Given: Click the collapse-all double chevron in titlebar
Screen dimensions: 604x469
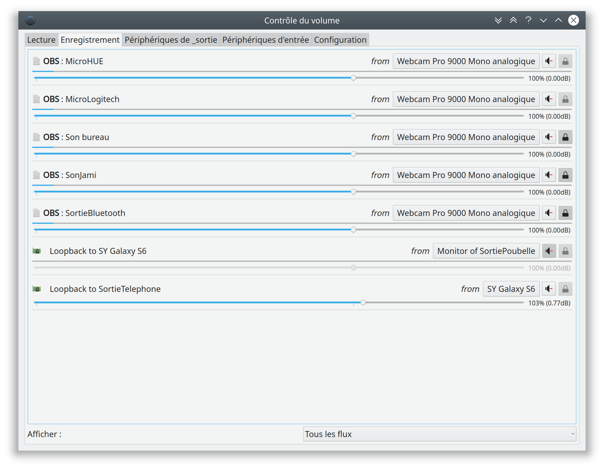Looking at the screenshot, I should coord(498,20).
